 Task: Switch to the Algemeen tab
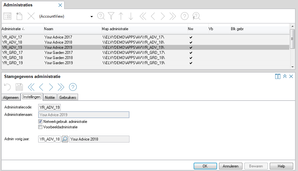click(11, 98)
